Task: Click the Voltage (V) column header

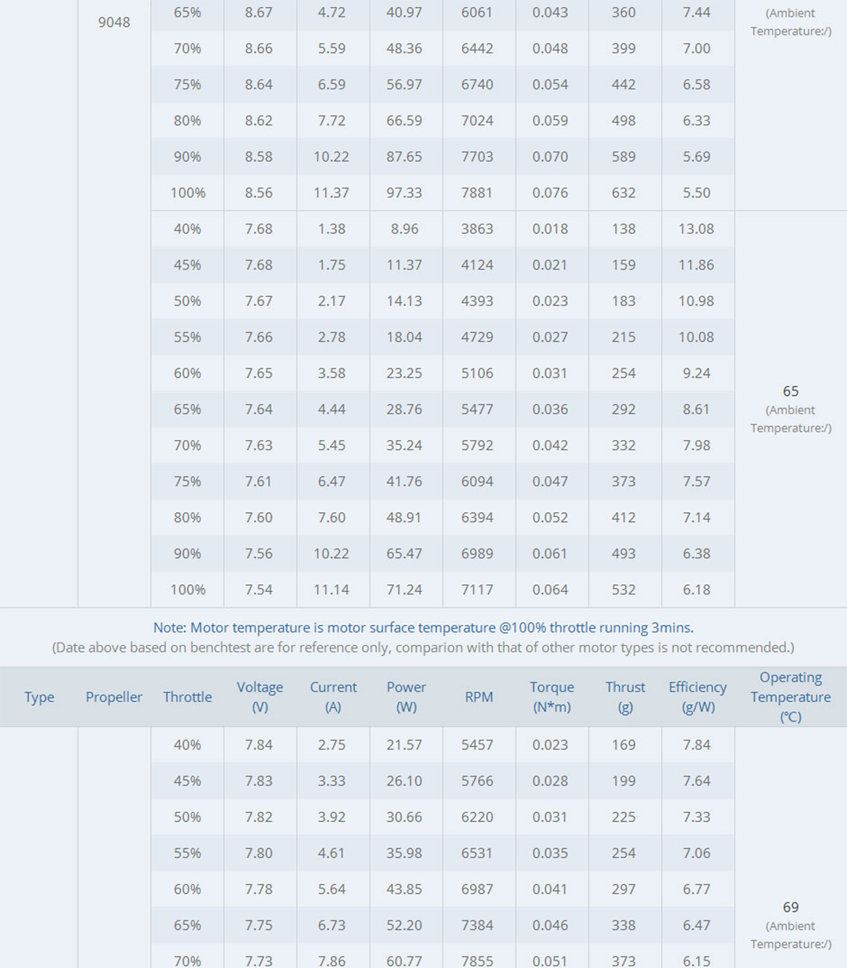Action: point(260,697)
